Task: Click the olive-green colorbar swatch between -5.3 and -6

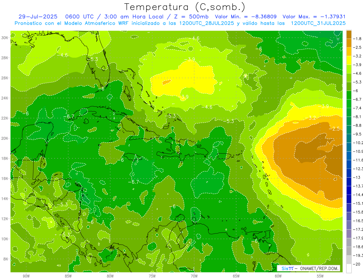Action: [349, 86]
